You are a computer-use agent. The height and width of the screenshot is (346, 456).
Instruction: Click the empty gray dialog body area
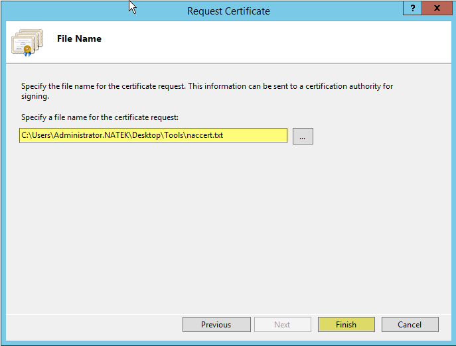click(228, 227)
